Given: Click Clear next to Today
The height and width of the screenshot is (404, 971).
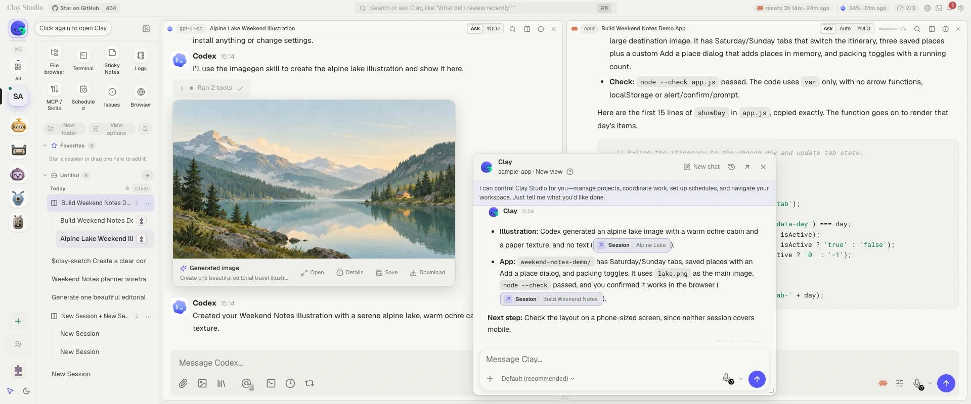Looking at the screenshot, I should coord(142,188).
